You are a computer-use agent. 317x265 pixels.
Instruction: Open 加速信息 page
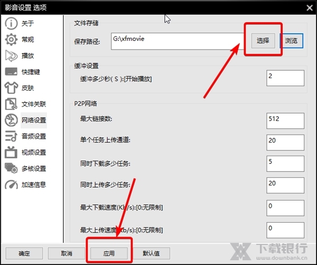(34, 185)
